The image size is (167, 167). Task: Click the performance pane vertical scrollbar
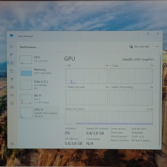click(160, 100)
